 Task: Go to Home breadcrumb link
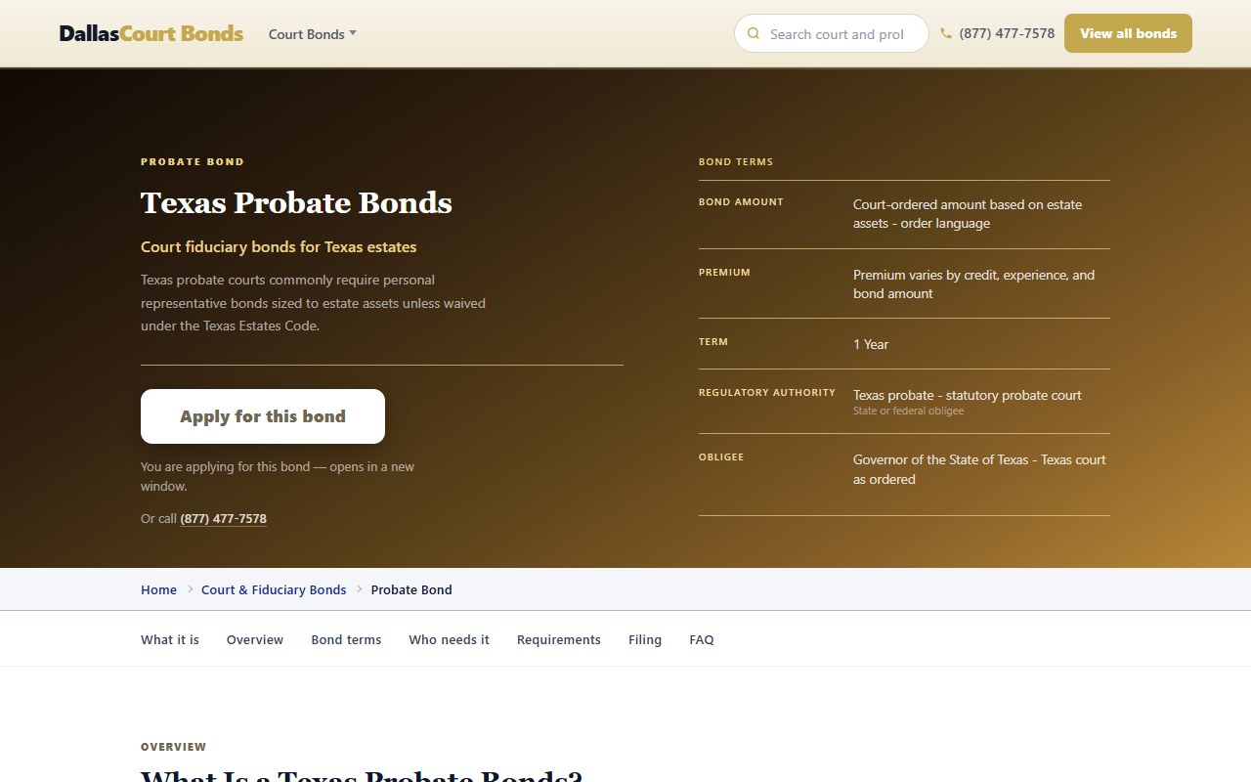158,589
